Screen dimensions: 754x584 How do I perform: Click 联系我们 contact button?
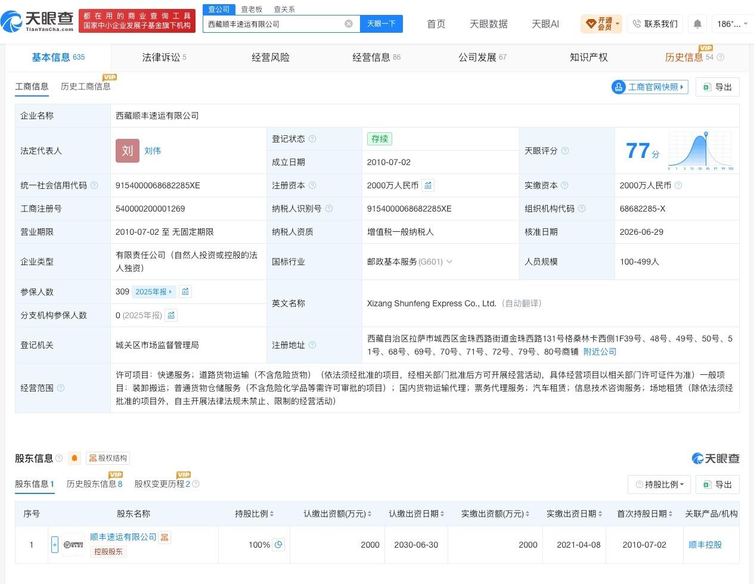coord(655,24)
